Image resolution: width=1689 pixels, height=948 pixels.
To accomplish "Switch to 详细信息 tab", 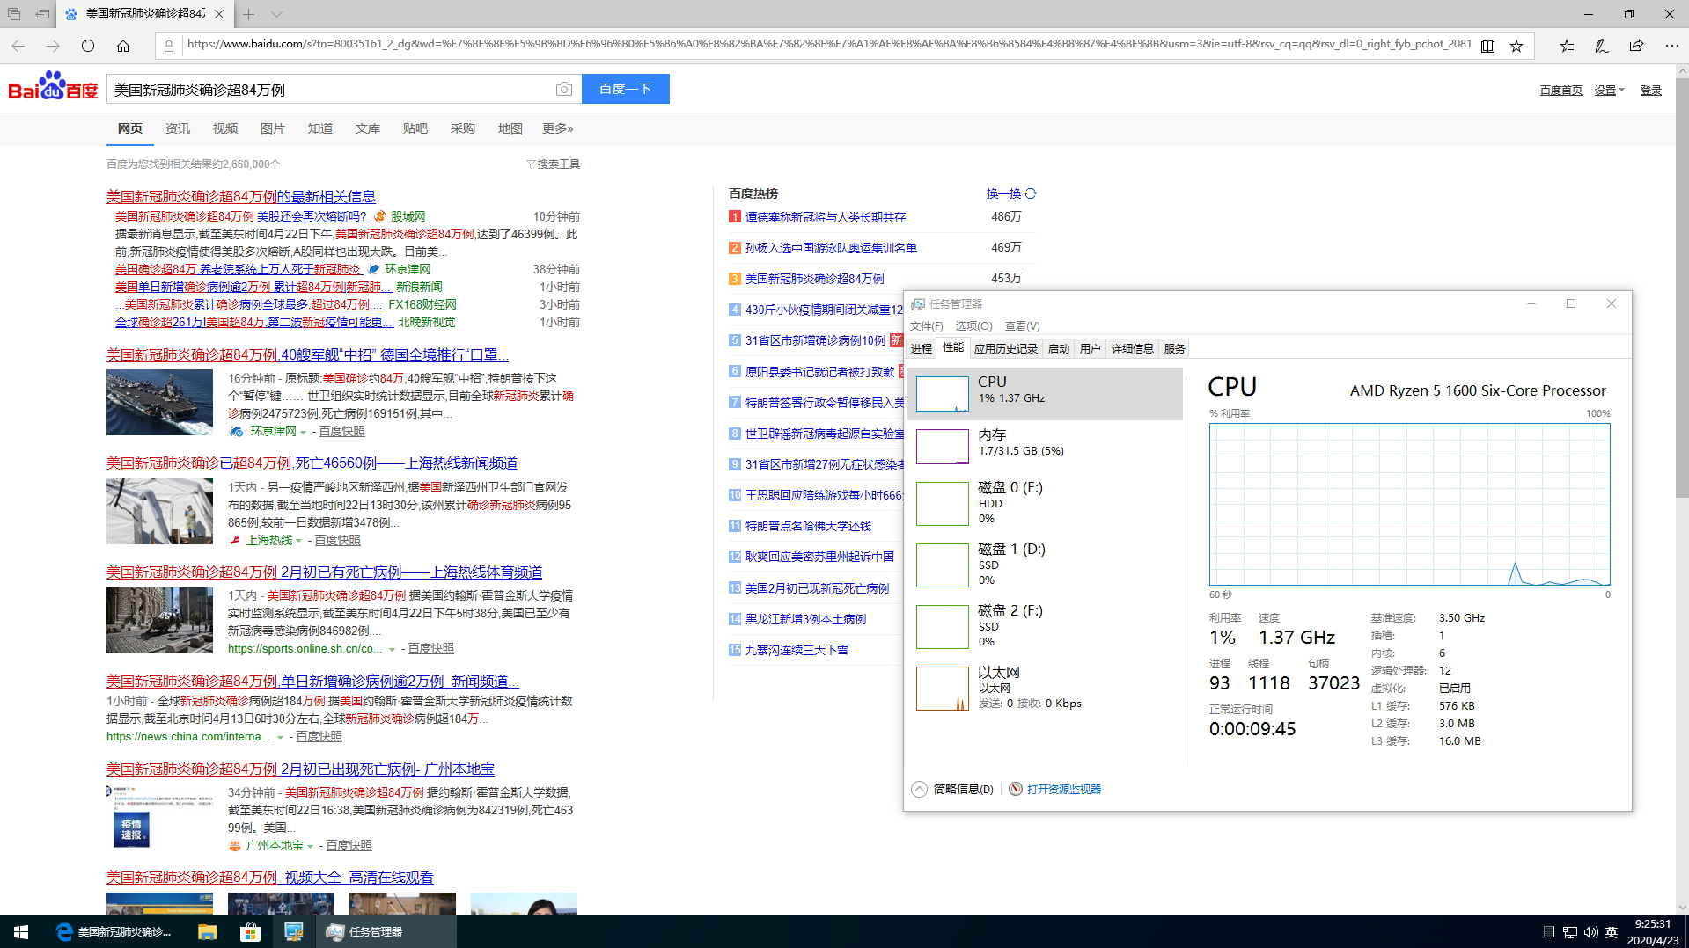I will click(x=1132, y=349).
